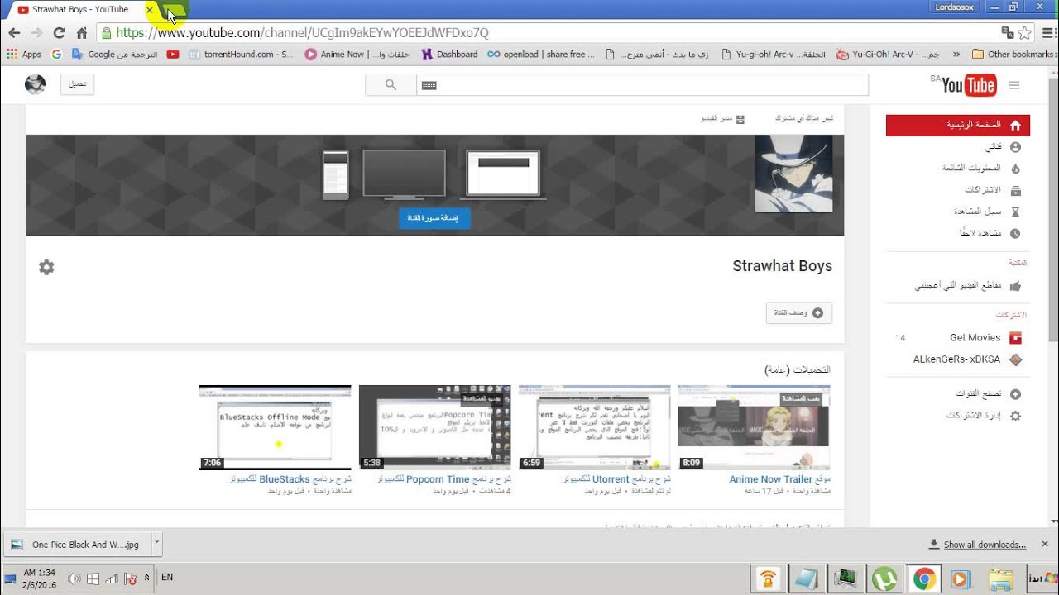Open Browse channels in the sidebar
Image resolution: width=1059 pixels, height=595 pixels.
click(987, 394)
